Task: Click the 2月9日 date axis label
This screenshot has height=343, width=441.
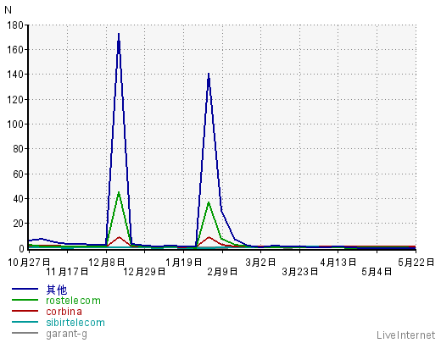Action: [222, 272]
